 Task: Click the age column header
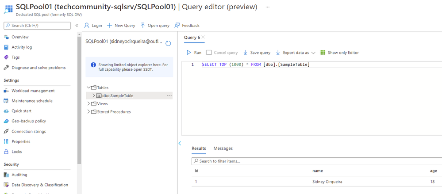(434, 171)
